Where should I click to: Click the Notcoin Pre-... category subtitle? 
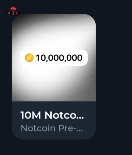pos(52,128)
